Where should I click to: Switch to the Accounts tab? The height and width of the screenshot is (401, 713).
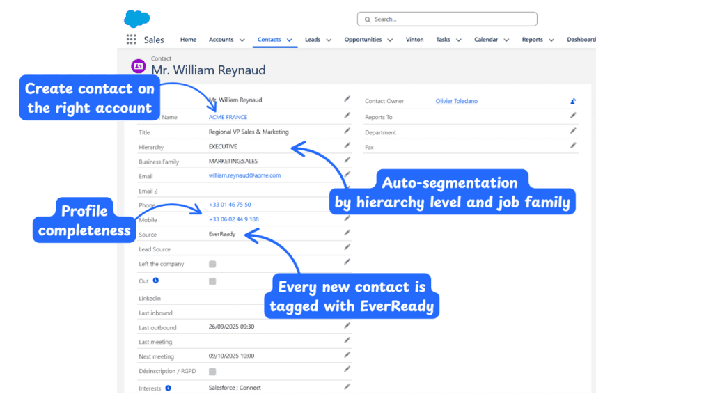click(221, 40)
